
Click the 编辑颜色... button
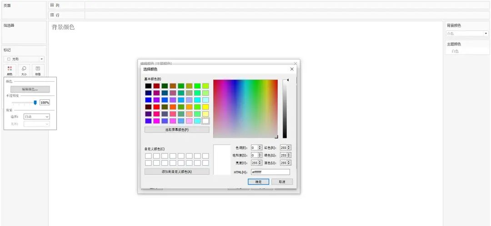(30, 89)
